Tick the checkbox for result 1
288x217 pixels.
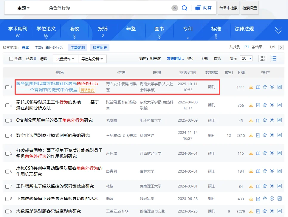pyautogui.click(x=7, y=87)
